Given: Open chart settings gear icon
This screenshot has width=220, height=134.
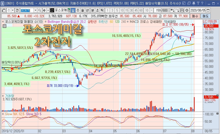Looking at the screenshot, I should pyautogui.click(x=187, y=10).
